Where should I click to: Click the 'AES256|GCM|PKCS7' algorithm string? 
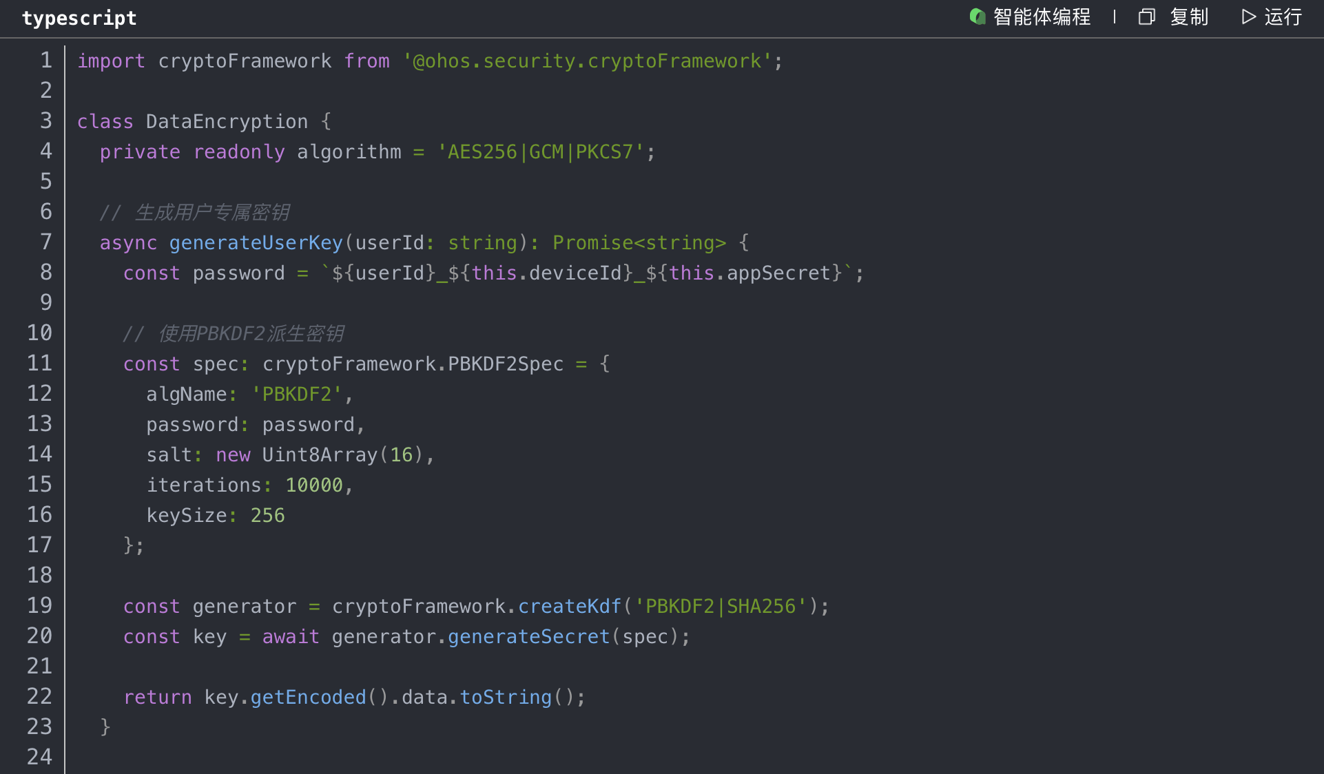(540, 151)
